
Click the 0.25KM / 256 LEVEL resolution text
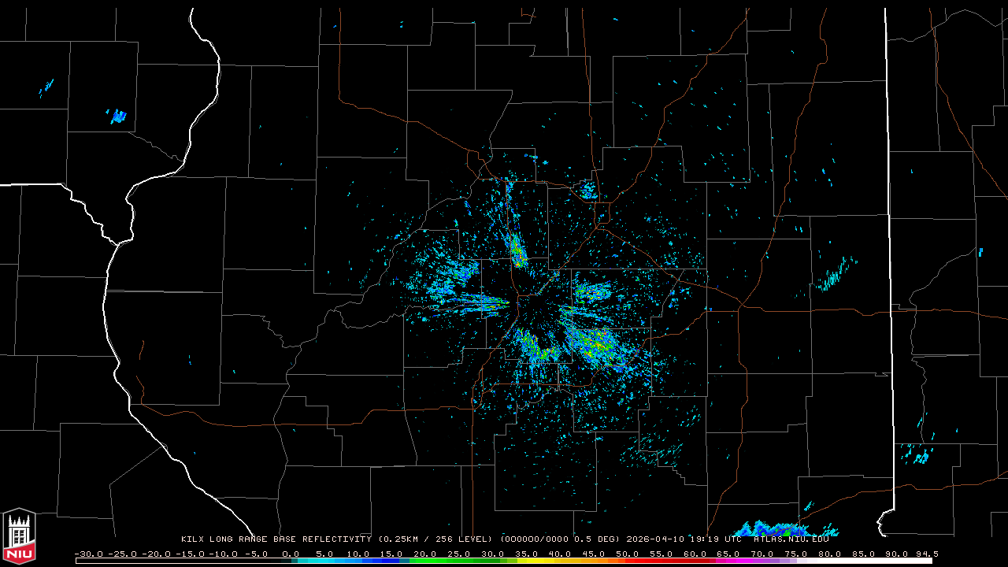tap(435, 539)
